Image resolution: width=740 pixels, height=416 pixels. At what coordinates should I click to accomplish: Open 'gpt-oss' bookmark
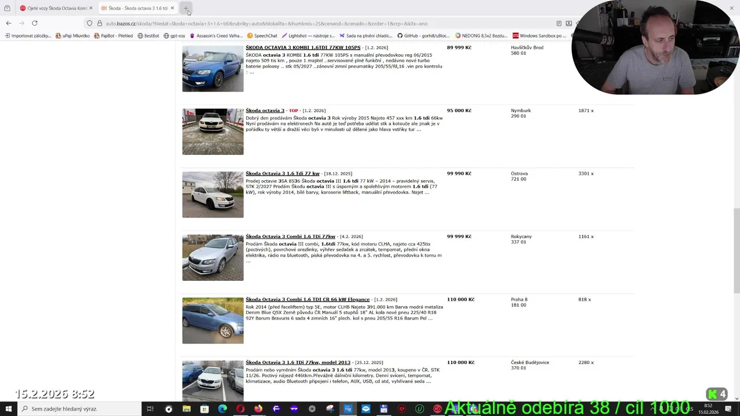[x=174, y=36]
